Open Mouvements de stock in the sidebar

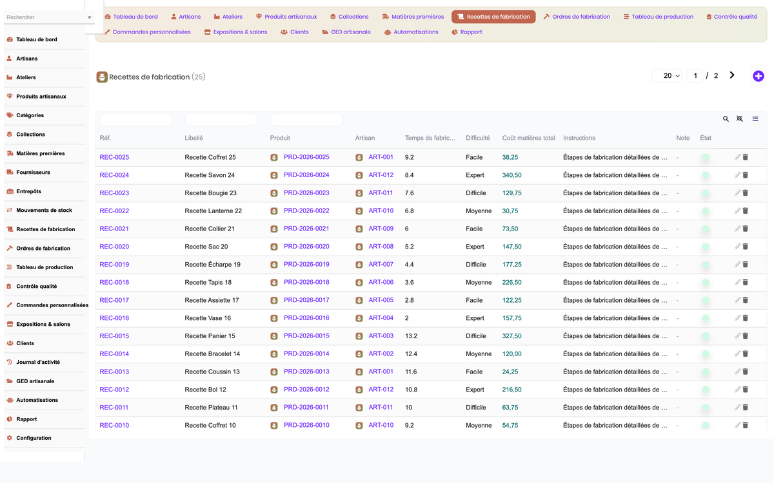pyautogui.click(x=45, y=211)
